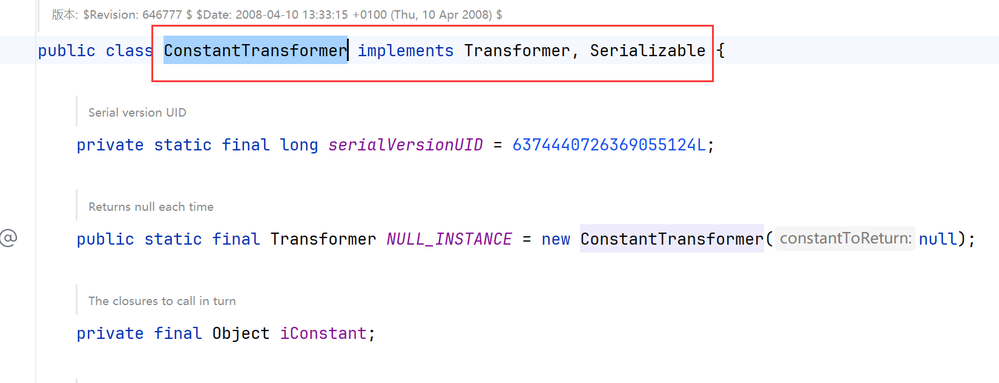Open the Serializable interface reference
This screenshot has width=999, height=383.
coord(648,51)
